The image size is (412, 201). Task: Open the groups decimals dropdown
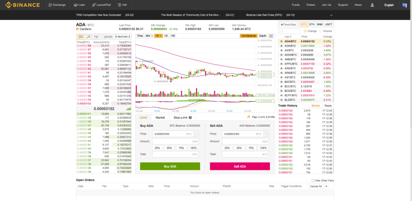pyautogui.click(x=123, y=37)
